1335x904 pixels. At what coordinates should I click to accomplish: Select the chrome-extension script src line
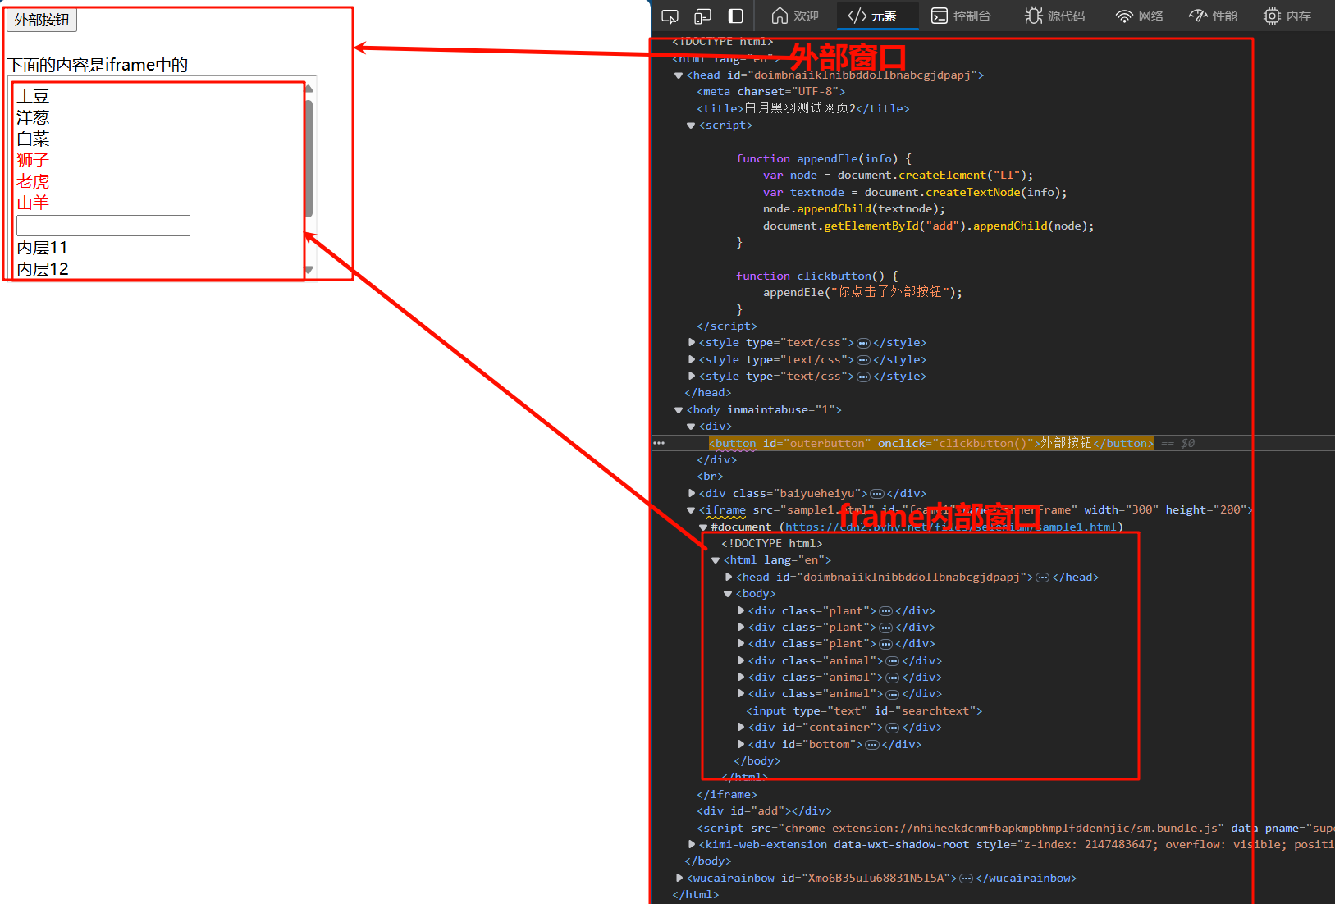1016,829
